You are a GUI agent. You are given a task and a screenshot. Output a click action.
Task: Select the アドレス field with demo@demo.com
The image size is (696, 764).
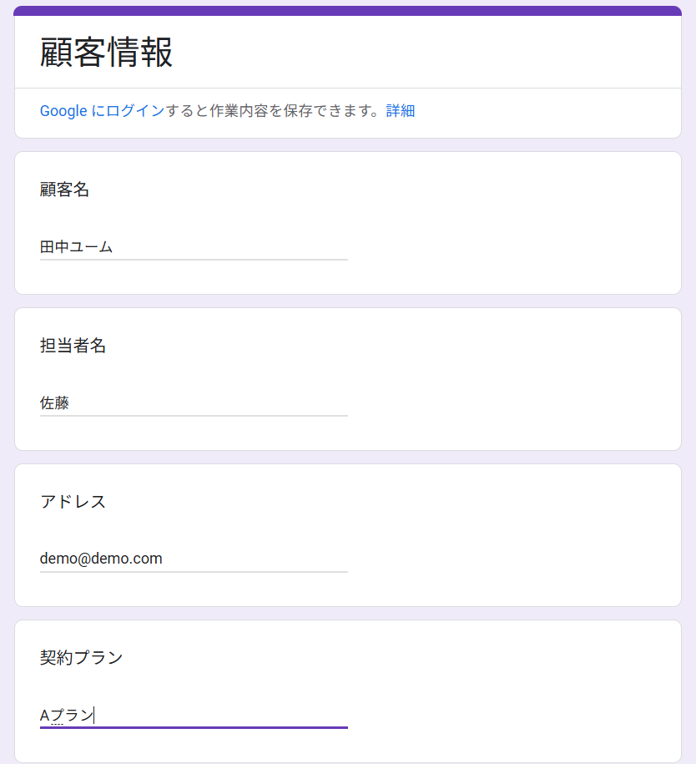click(194, 559)
